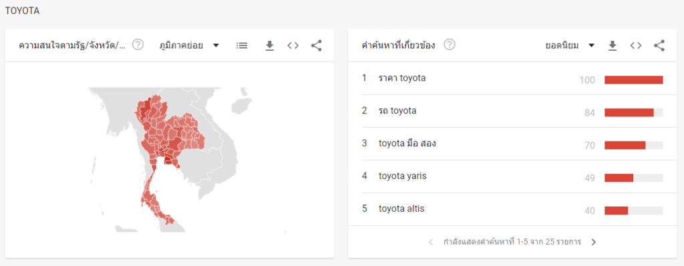Go to previous page of queries
The width and height of the screenshot is (684, 266).
click(x=431, y=242)
